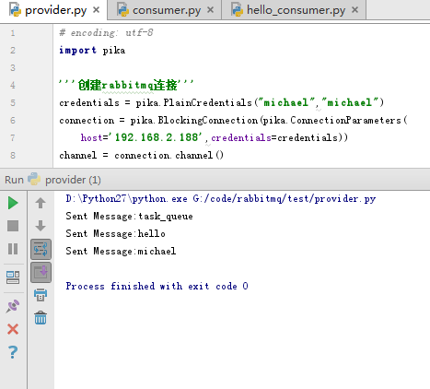
Task: Click the Print console output icon
Action: tap(41, 295)
